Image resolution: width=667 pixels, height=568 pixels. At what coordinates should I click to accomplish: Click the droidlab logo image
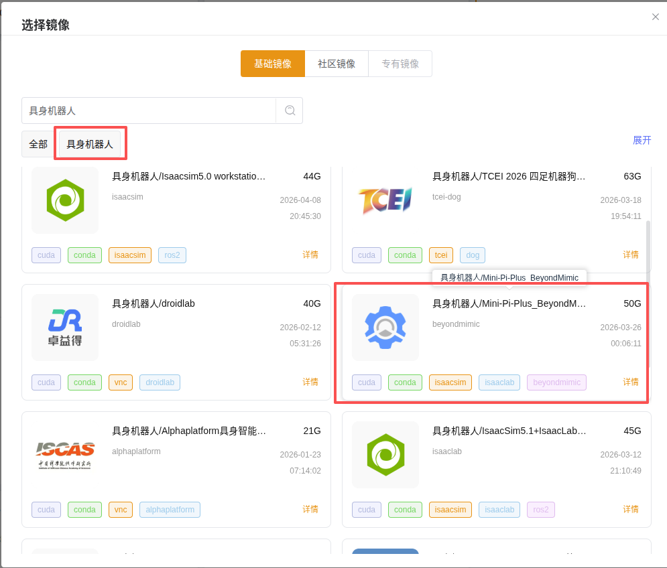65,328
